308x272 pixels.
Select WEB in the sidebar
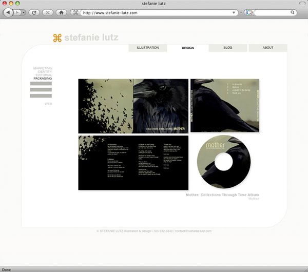[x=48, y=104]
